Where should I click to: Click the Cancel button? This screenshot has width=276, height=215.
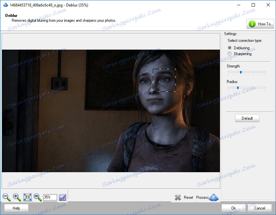[x=260, y=208]
